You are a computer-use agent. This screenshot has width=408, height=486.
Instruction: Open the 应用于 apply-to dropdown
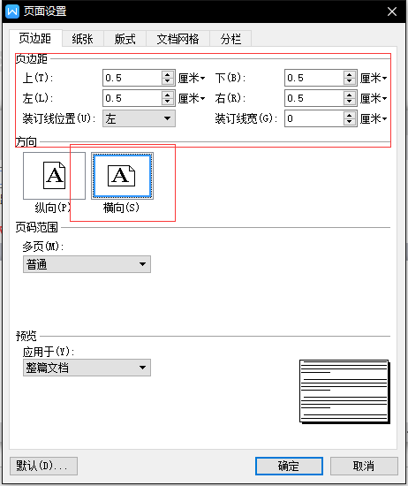click(87, 368)
